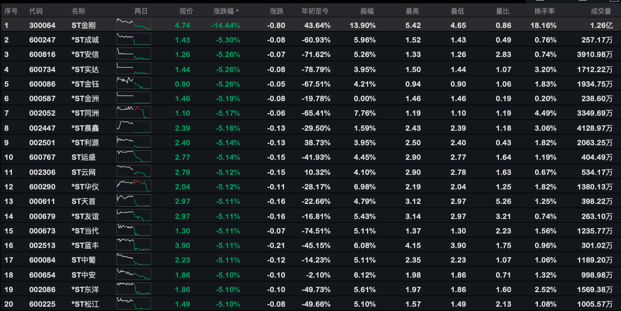This screenshot has height=311, width=621.
Task: Click the 现价 column header
Action: 186,11
